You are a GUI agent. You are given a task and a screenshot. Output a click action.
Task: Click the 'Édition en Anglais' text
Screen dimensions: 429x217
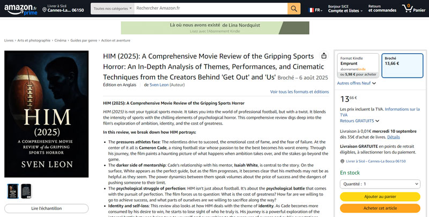click(x=120, y=85)
